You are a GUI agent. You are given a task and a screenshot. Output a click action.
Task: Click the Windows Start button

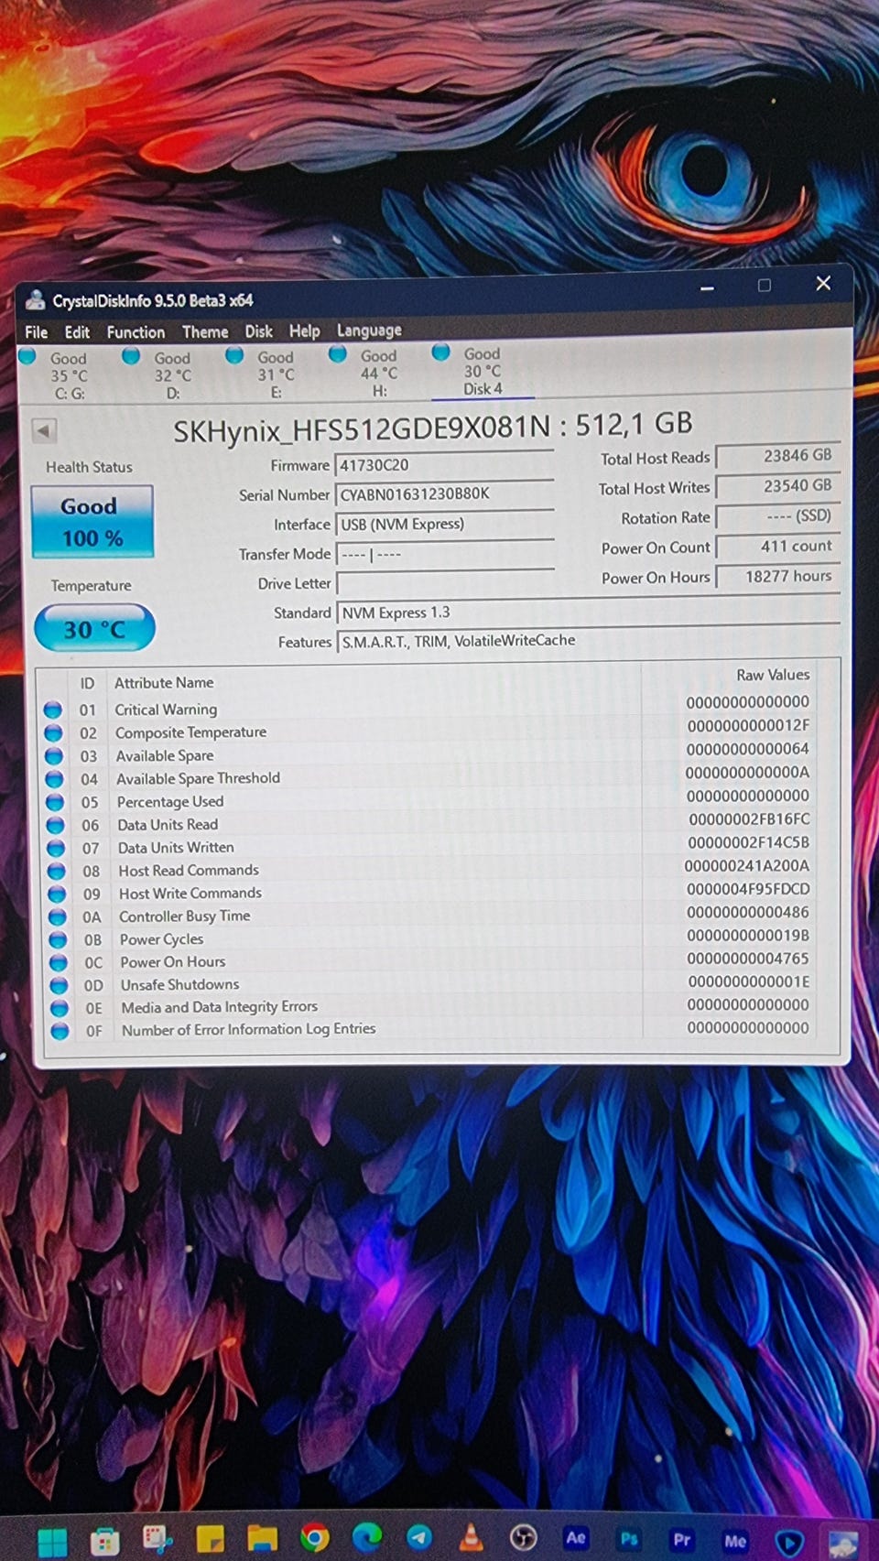tap(52, 1542)
